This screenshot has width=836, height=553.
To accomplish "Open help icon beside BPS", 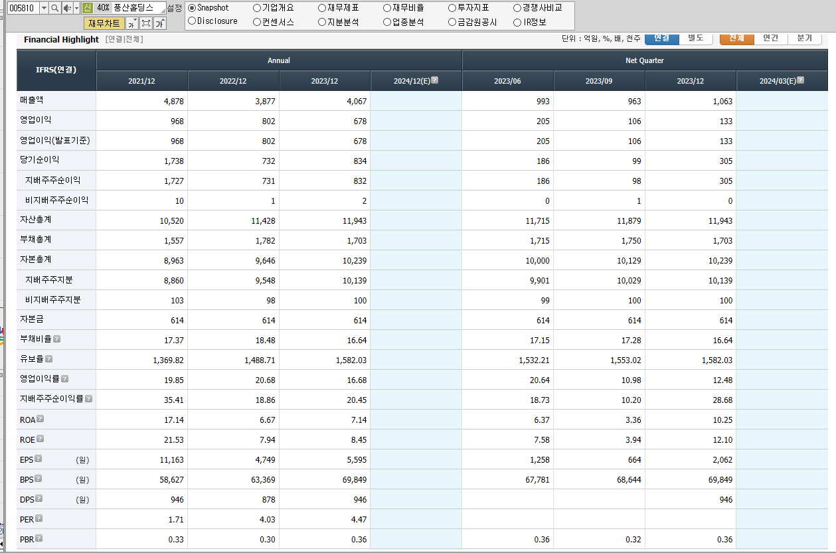I will coord(38,479).
